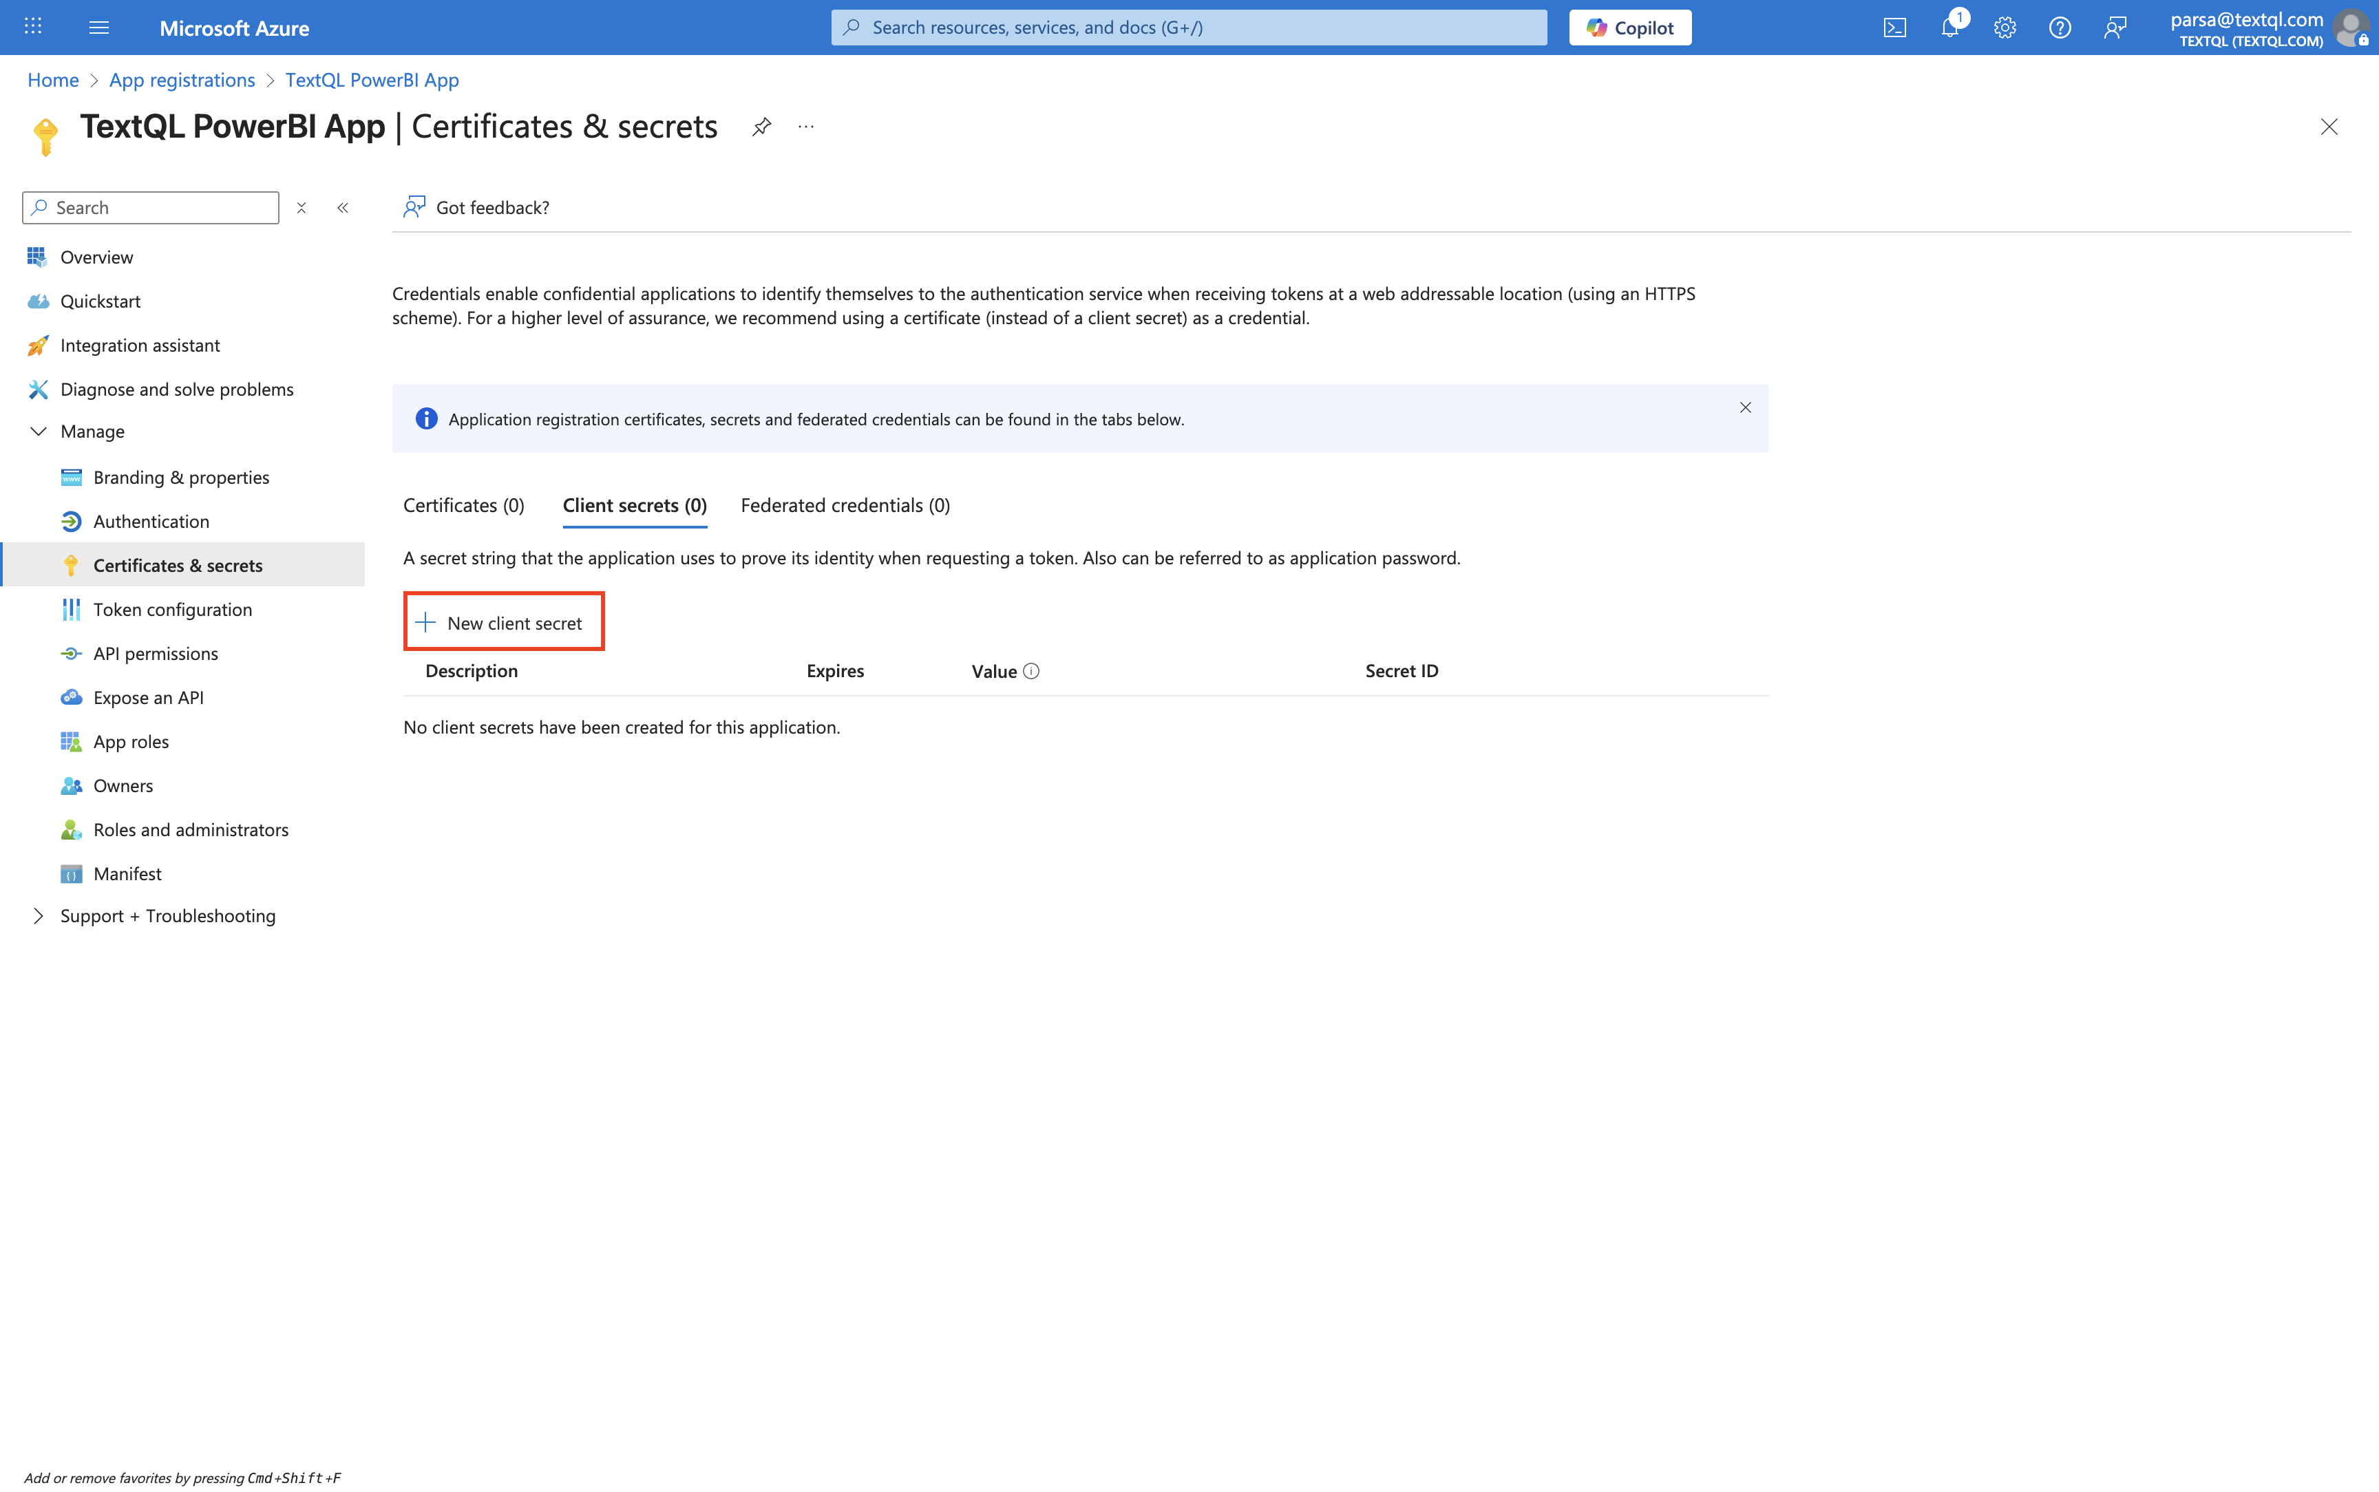Go to App registrations breadcrumb link

pos(182,80)
